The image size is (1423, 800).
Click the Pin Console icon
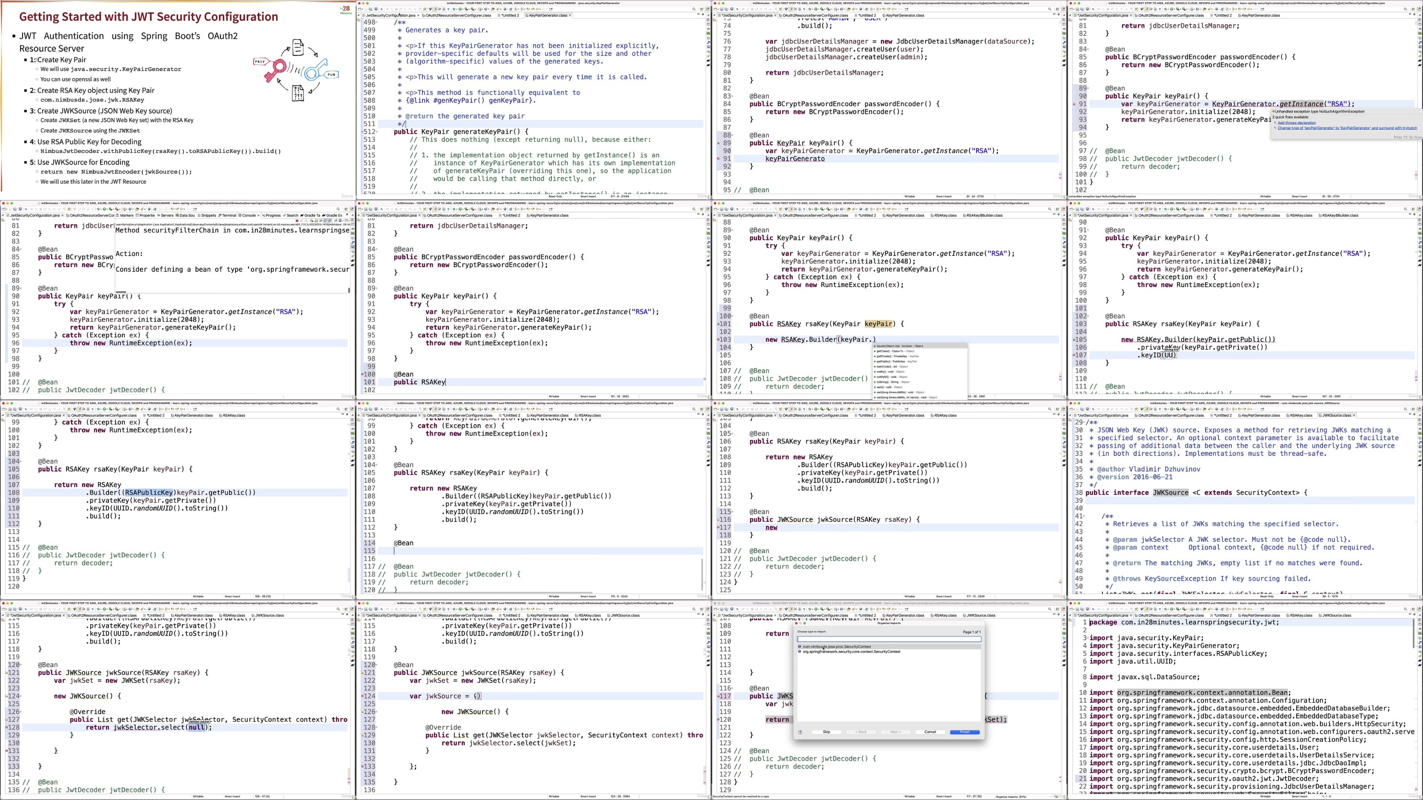pyautogui.click(x=336, y=221)
